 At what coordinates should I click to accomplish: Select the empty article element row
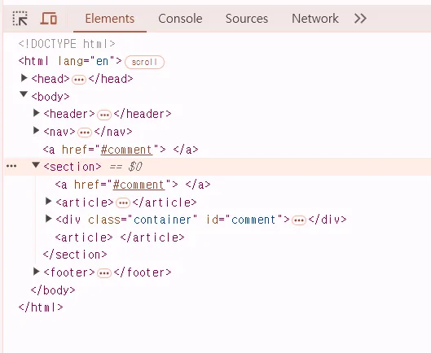(120, 238)
